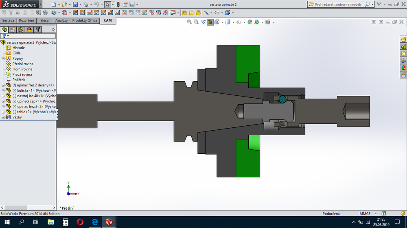
Task: Open the SolidWorks Resources home icon
Action: point(403,39)
